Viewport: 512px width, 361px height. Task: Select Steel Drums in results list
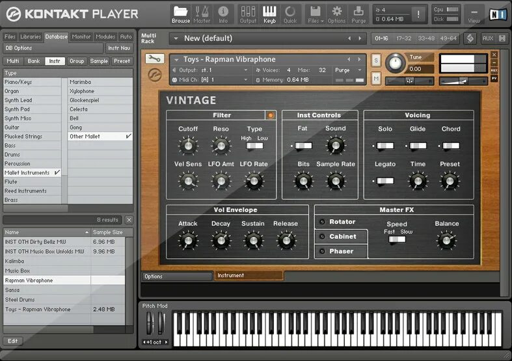click(x=64, y=299)
